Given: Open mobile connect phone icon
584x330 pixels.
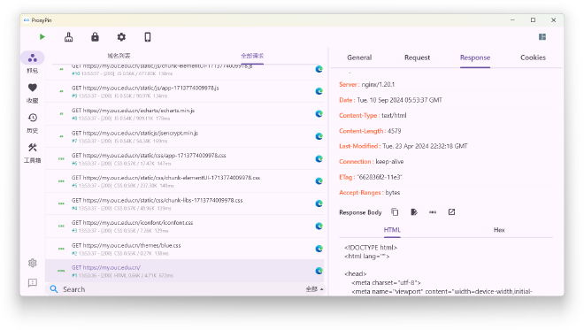Looking at the screenshot, I should pyautogui.click(x=148, y=37).
